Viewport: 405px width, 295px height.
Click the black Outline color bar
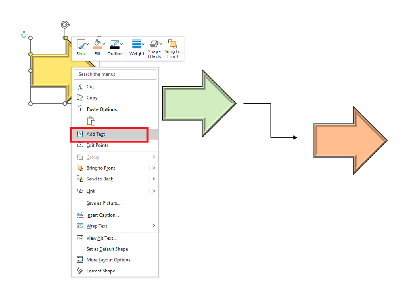pos(115,47)
